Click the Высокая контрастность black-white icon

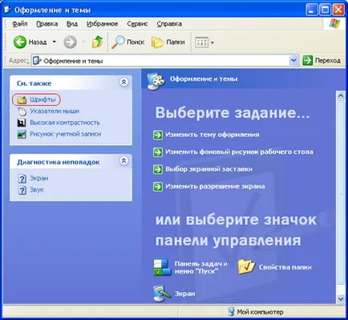(x=22, y=123)
